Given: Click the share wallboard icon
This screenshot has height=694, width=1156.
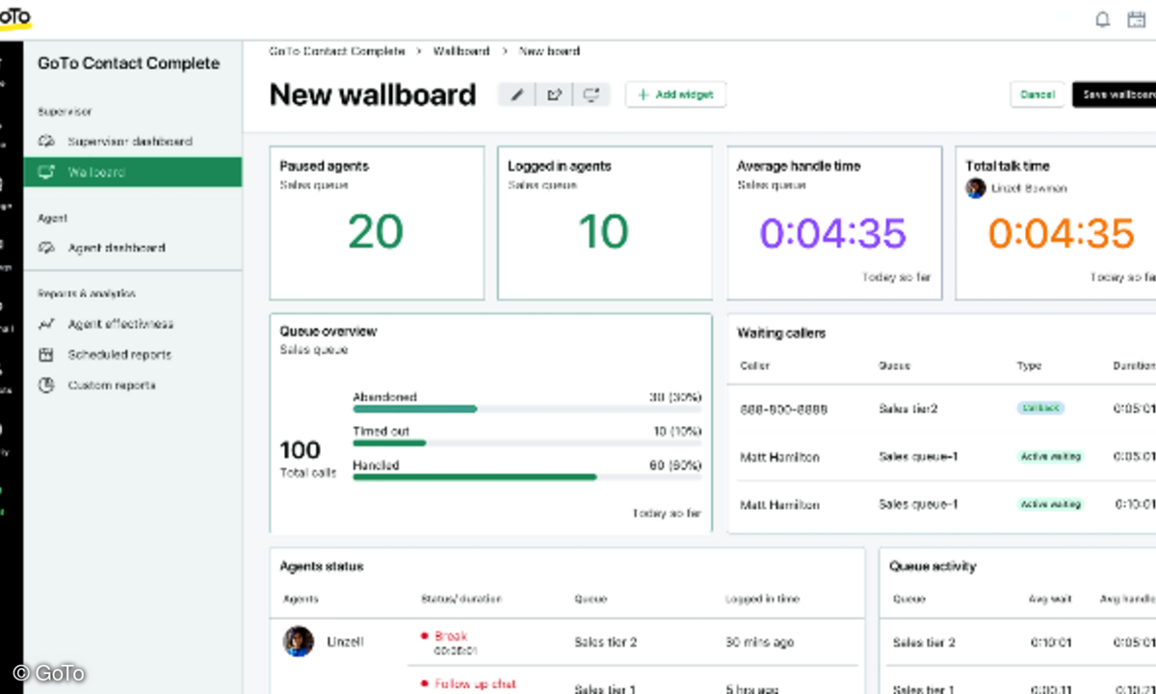Looking at the screenshot, I should [554, 94].
